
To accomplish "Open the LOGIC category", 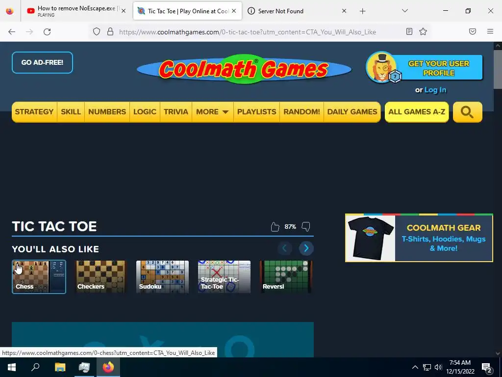I will [145, 112].
